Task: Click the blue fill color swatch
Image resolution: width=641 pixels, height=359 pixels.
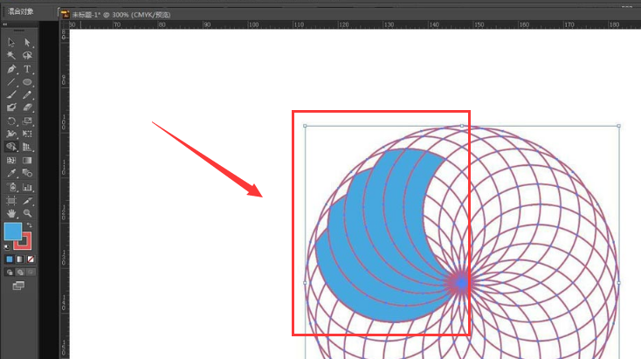Action: pyautogui.click(x=13, y=231)
